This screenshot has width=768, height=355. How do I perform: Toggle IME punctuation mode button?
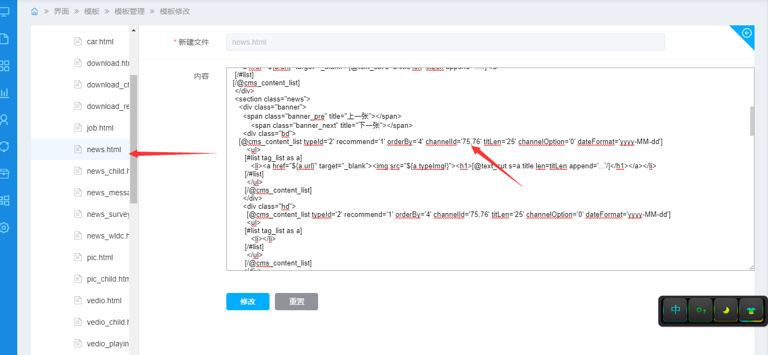click(x=700, y=310)
